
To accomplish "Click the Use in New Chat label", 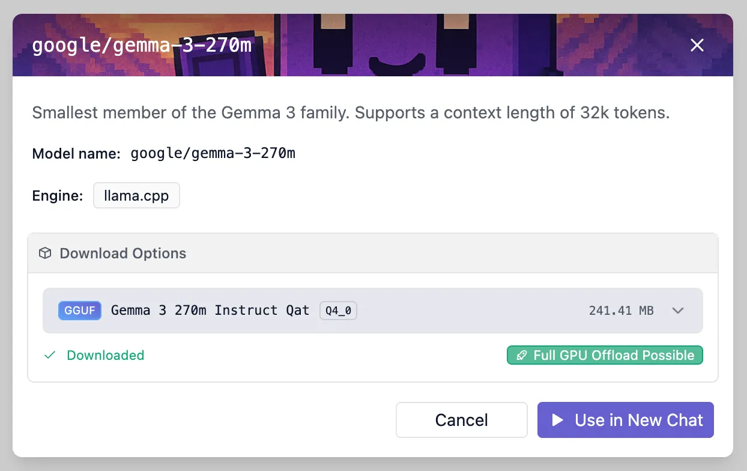I will coord(638,420).
